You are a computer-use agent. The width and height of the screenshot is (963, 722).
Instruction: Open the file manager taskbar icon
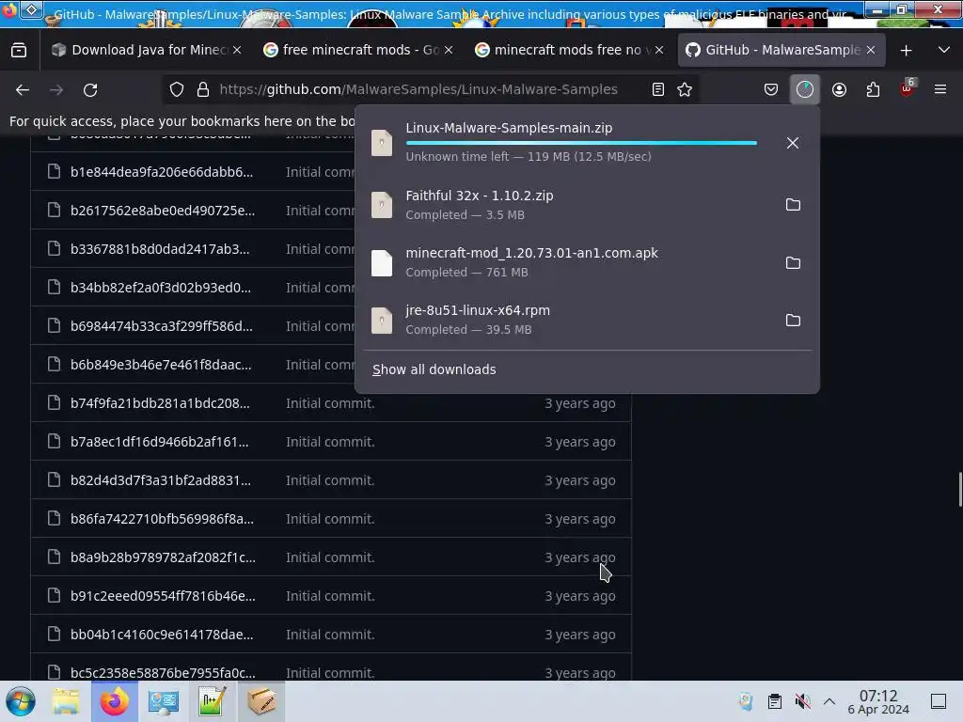[x=66, y=701]
